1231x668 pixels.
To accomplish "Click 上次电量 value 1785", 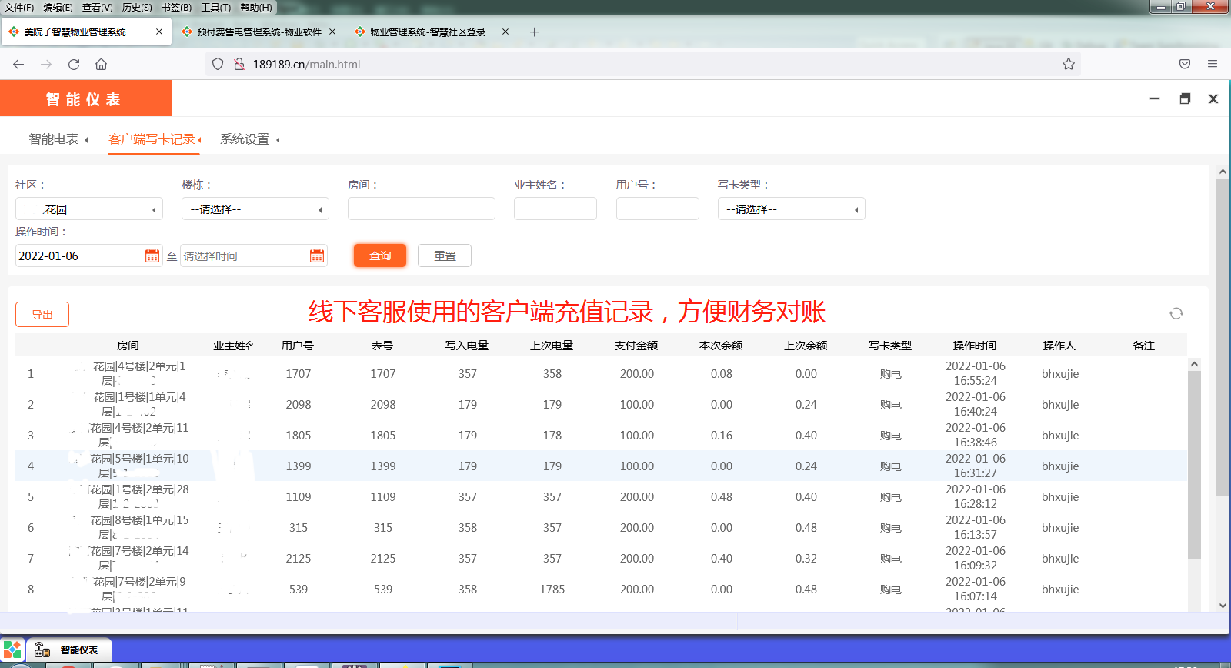I will [552, 590].
